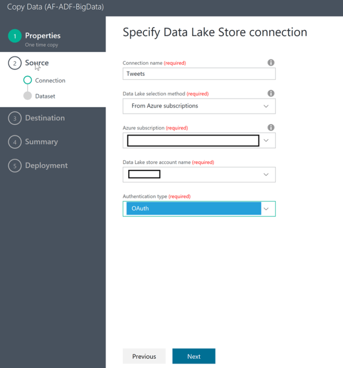Click the step 1 Properties circle icon

point(15,36)
